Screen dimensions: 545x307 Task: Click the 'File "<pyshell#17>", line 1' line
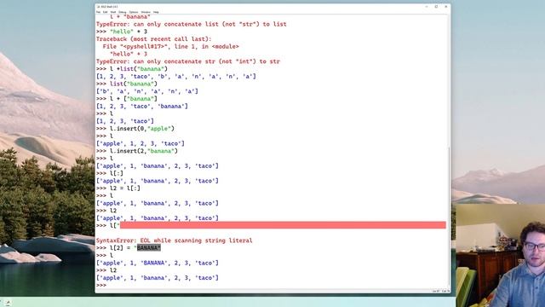pyautogui.click(x=170, y=46)
